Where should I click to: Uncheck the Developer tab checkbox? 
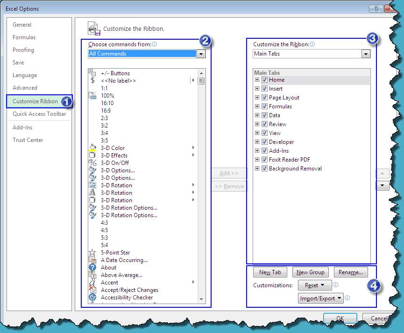coord(264,142)
